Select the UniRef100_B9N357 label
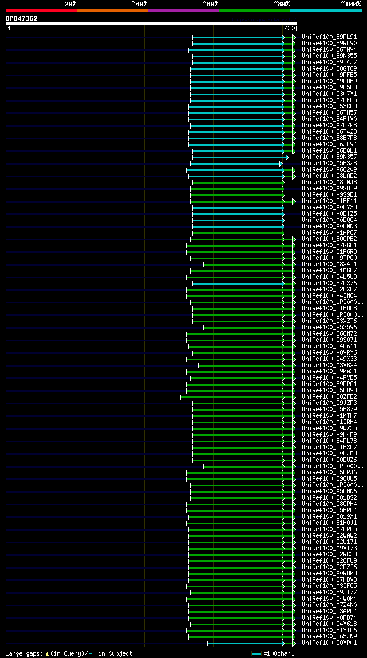The height and width of the screenshot is (658, 367). [329, 157]
